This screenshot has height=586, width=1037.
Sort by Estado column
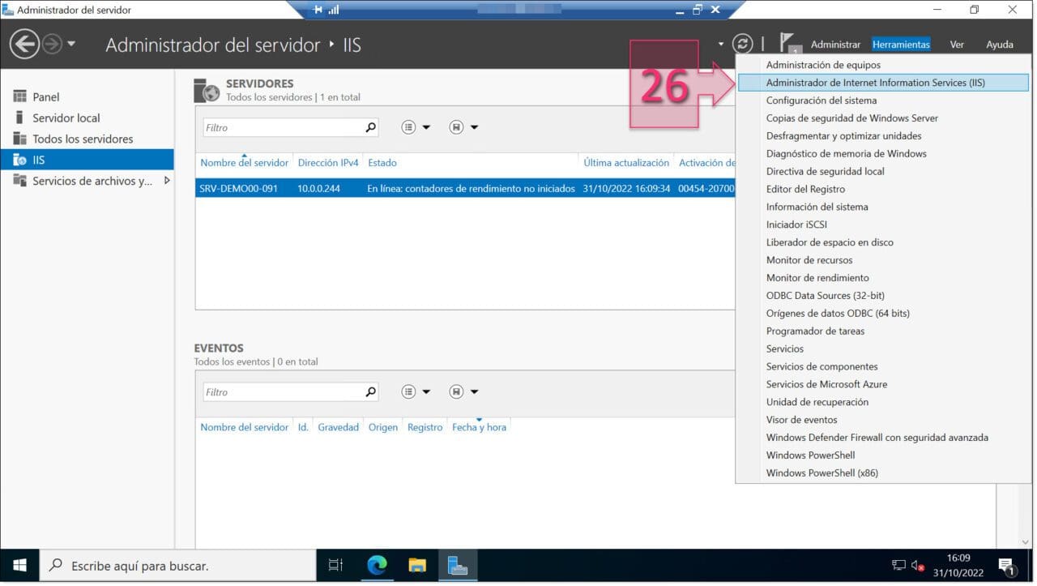tap(382, 163)
